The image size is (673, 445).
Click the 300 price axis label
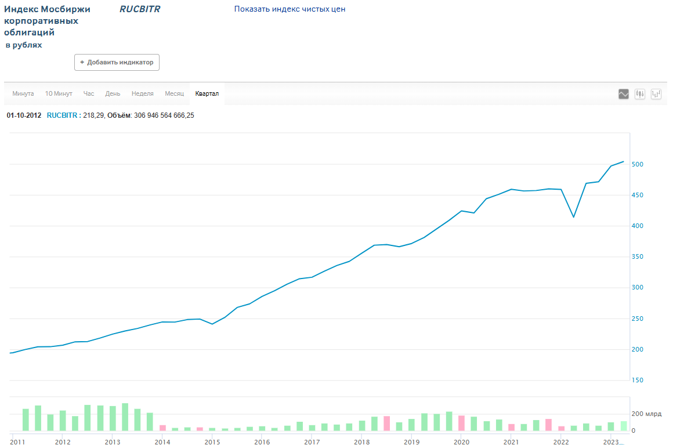(638, 288)
